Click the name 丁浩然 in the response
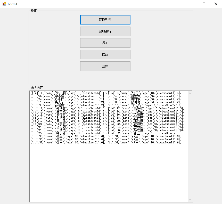The image size is (222, 204). [61, 130]
